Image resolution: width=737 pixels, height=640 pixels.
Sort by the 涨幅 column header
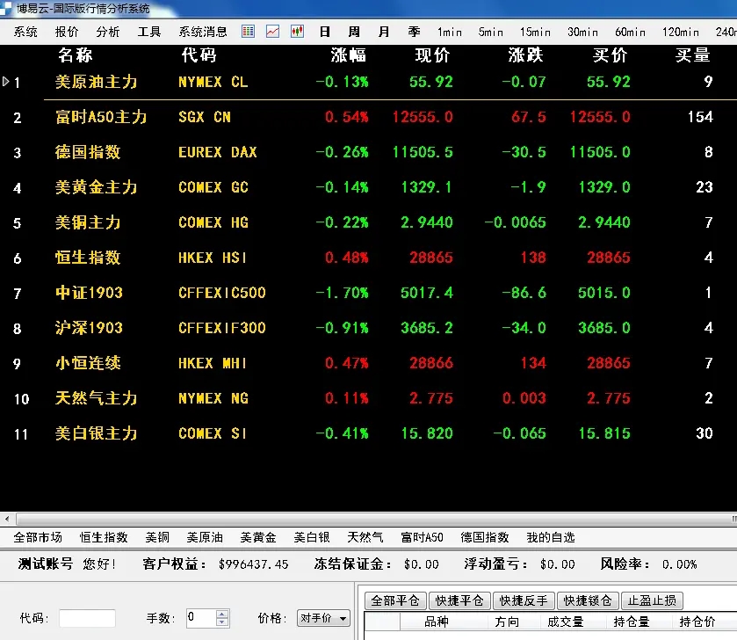[348, 55]
